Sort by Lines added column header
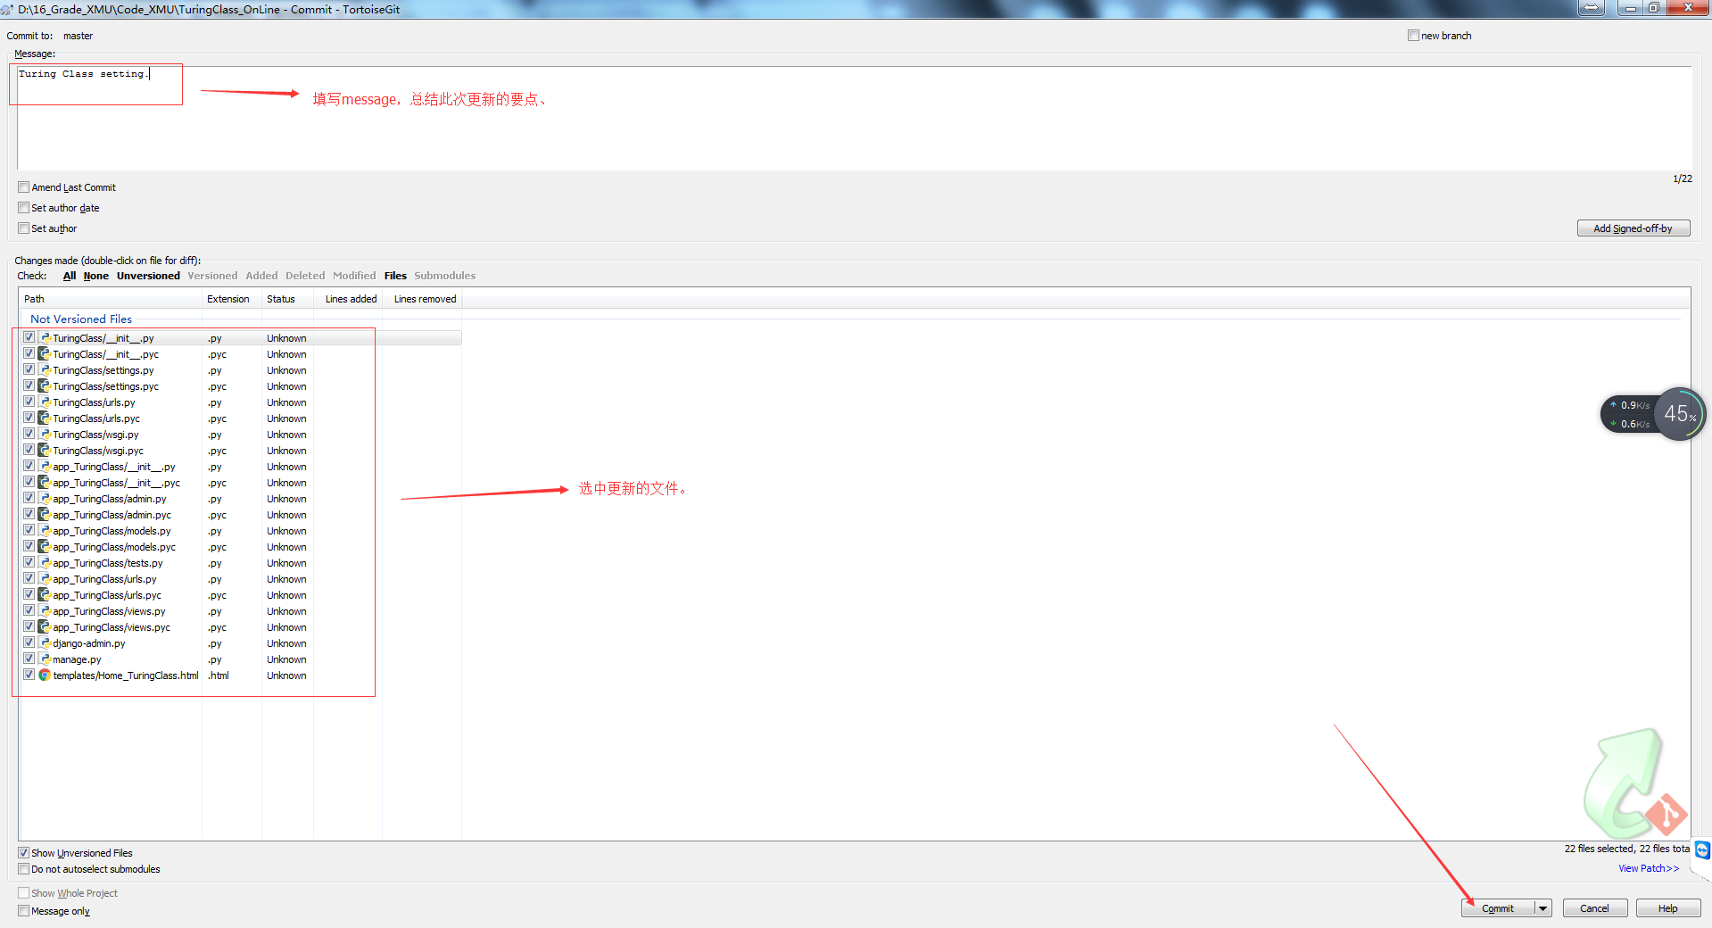Image resolution: width=1712 pixels, height=928 pixels. pos(348,299)
